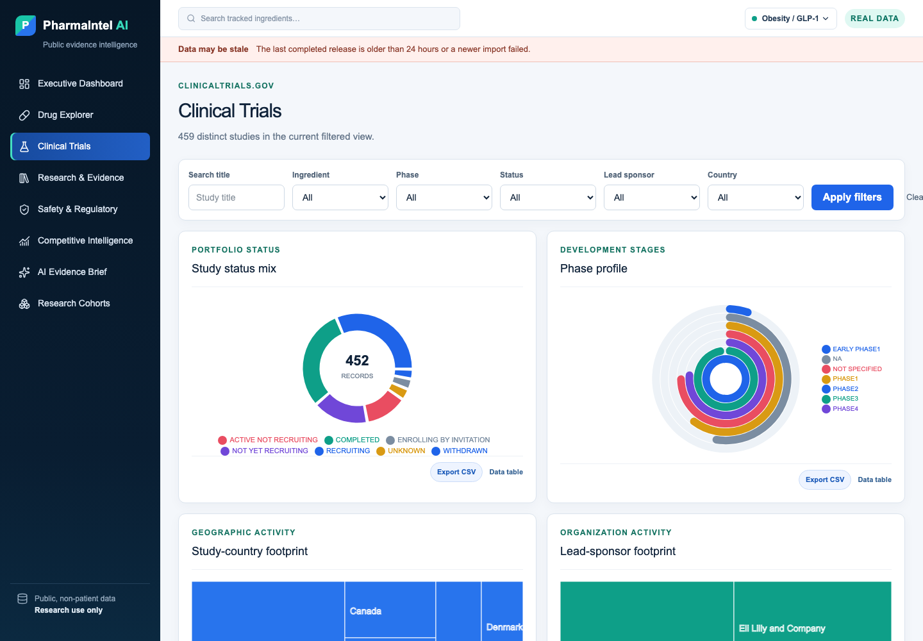Screen dimensions: 923x641
Task: Click the Clinical Trials flask icon
Action: click(x=24, y=147)
